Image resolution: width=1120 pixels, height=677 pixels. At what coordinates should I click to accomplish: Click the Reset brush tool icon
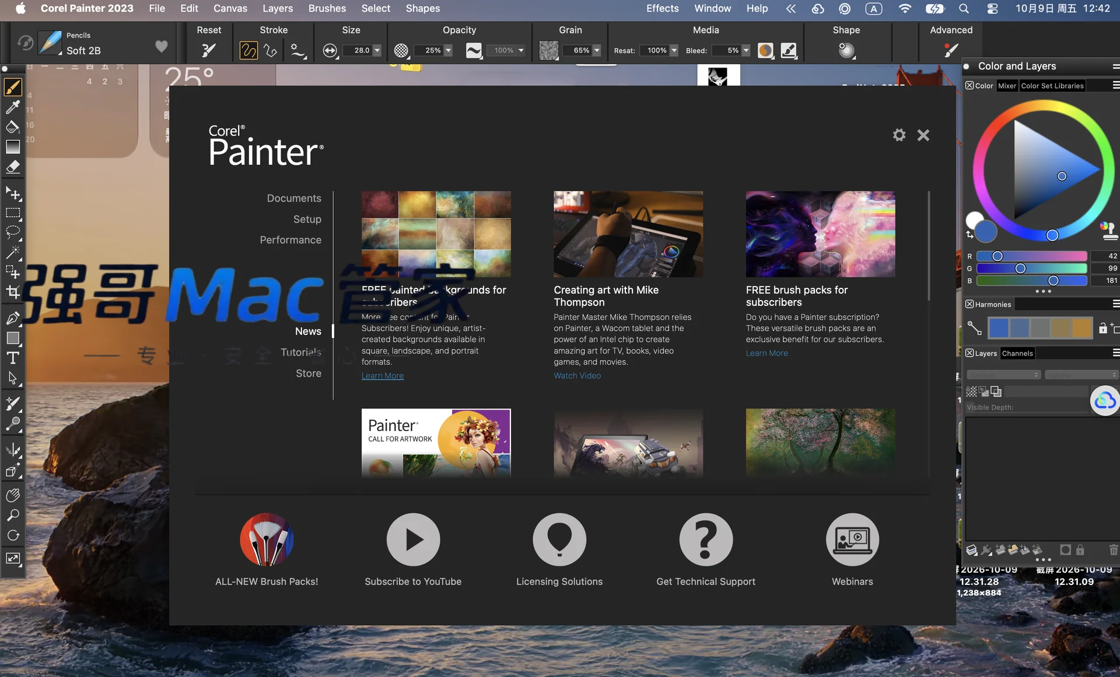click(x=209, y=51)
